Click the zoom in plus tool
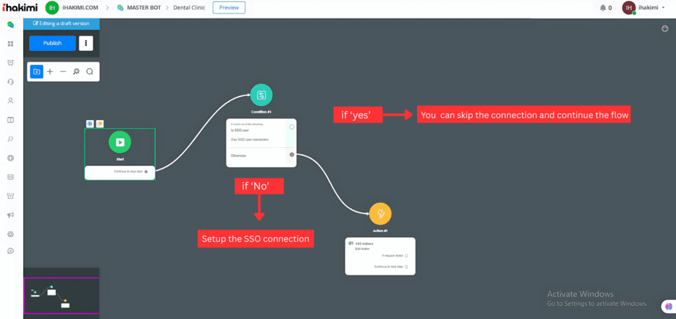Screen dimensions: 676x319 [50, 71]
